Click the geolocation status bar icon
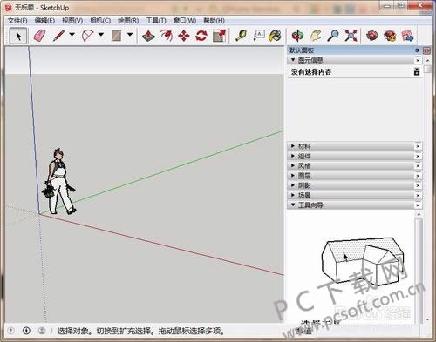Image resolution: width=436 pixels, height=342 pixels. click(x=10, y=331)
